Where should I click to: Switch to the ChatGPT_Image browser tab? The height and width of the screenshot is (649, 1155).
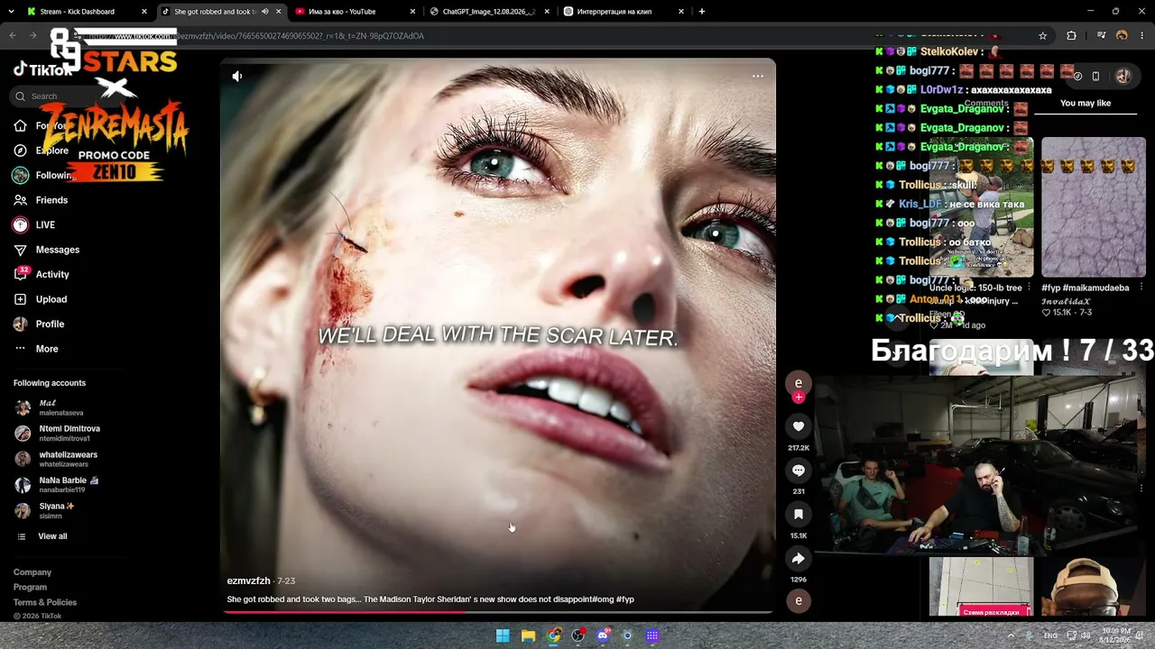487,12
